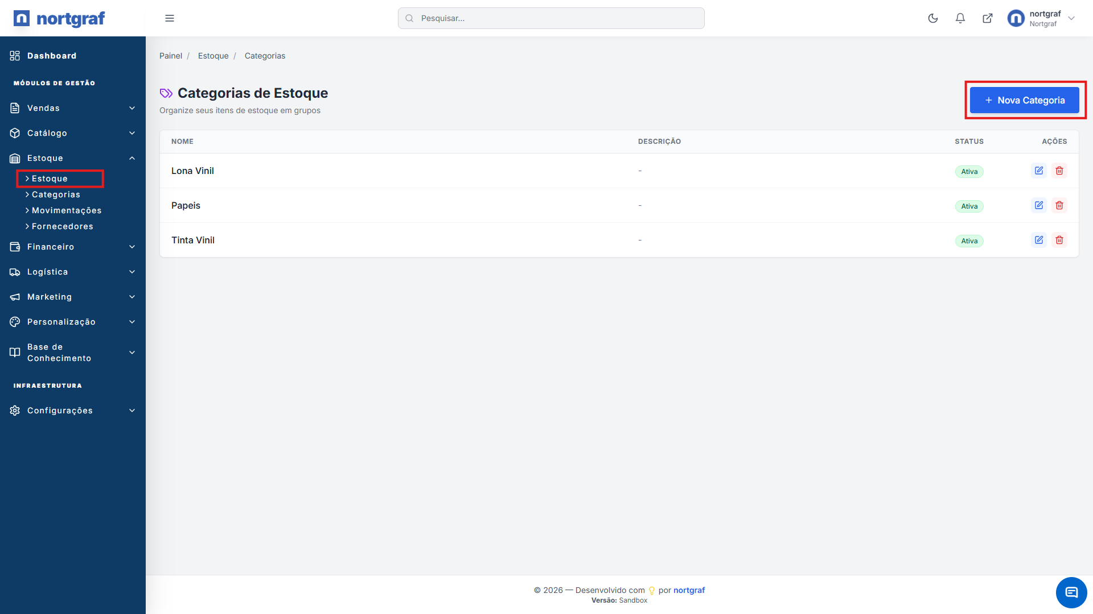The width and height of the screenshot is (1093, 614).
Task: Collapse the Estoque sidebar section
Action: click(x=73, y=158)
